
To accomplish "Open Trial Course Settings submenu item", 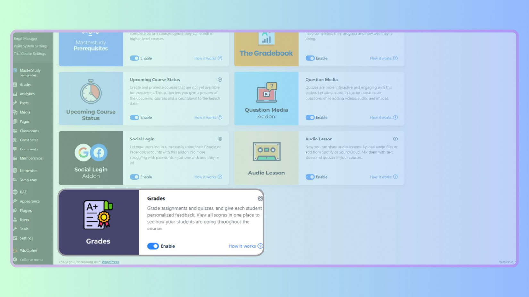I will tap(29, 54).
